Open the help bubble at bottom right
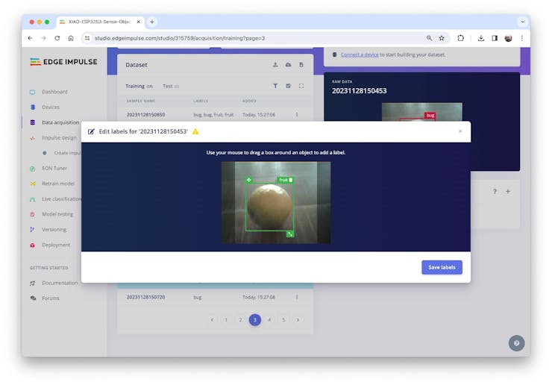The image size is (552, 385). tap(516, 343)
